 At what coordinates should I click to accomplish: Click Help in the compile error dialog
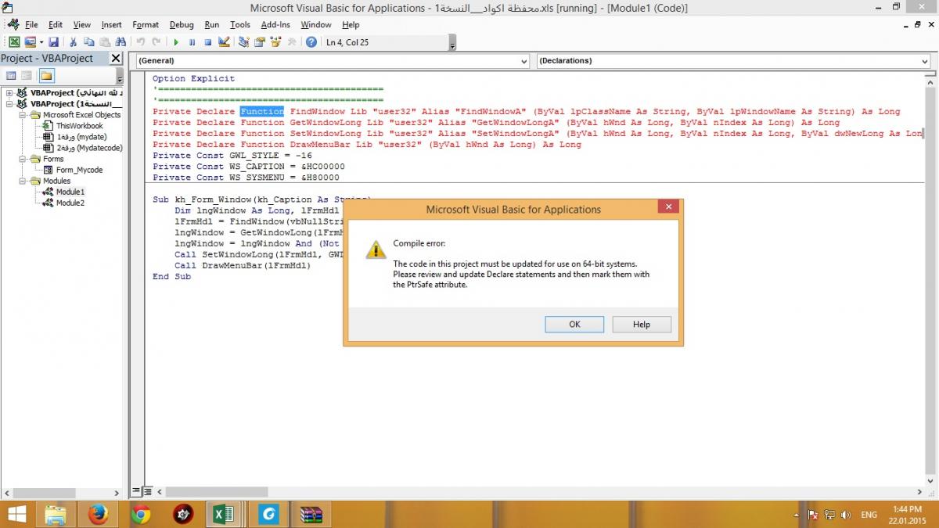[x=642, y=325]
